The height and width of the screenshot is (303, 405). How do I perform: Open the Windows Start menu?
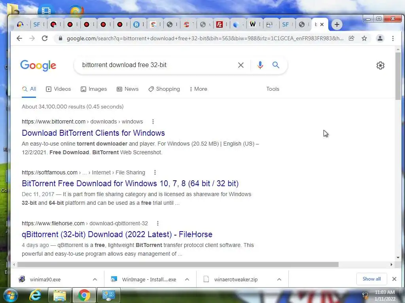pos(10,295)
